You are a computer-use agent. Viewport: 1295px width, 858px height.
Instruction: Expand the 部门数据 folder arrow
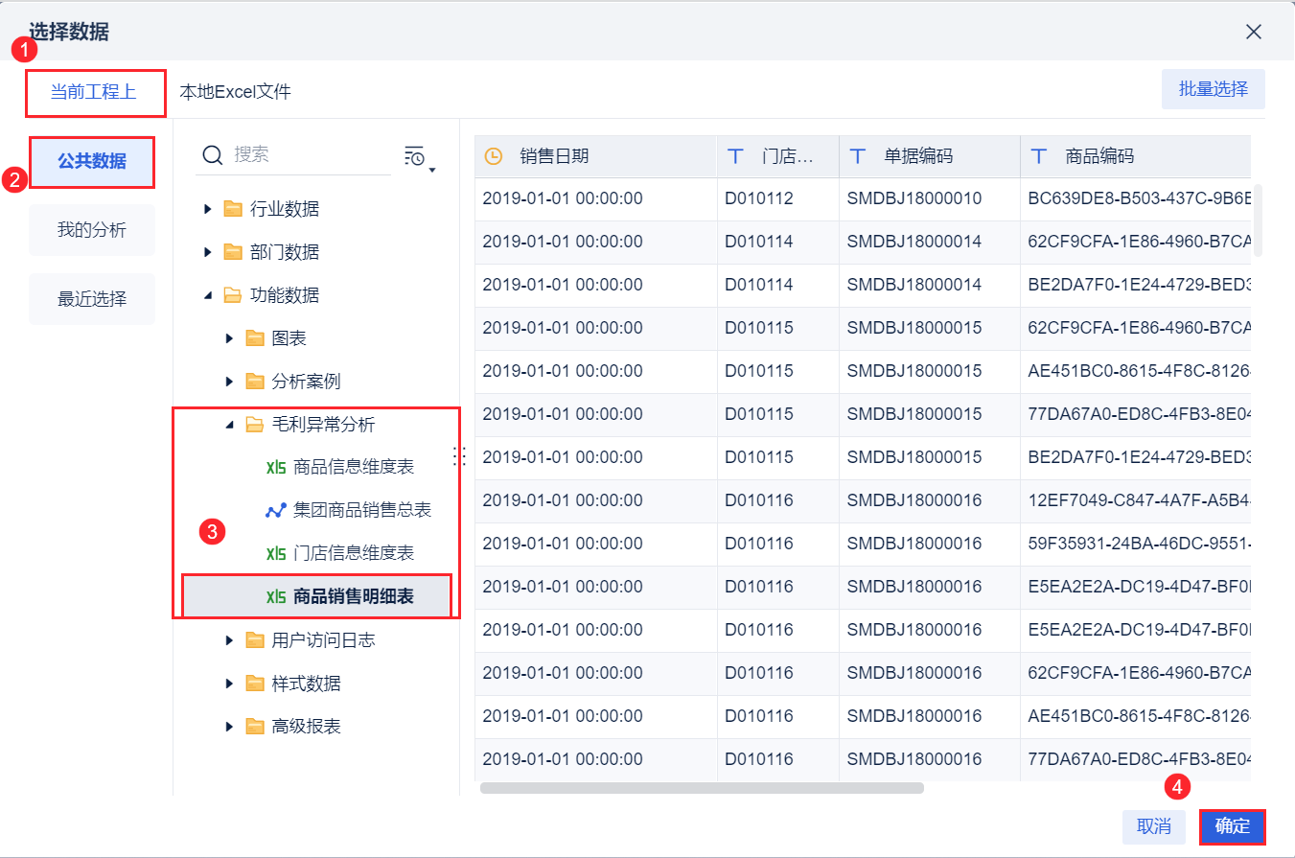(208, 252)
